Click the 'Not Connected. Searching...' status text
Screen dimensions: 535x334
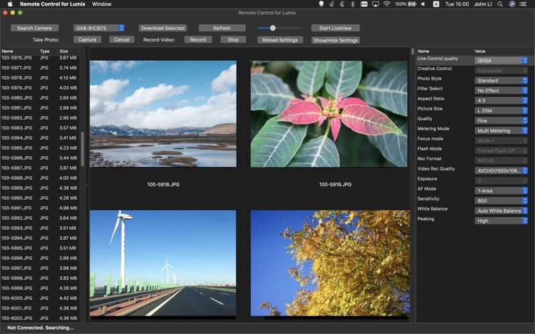pyautogui.click(x=40, y=328)
